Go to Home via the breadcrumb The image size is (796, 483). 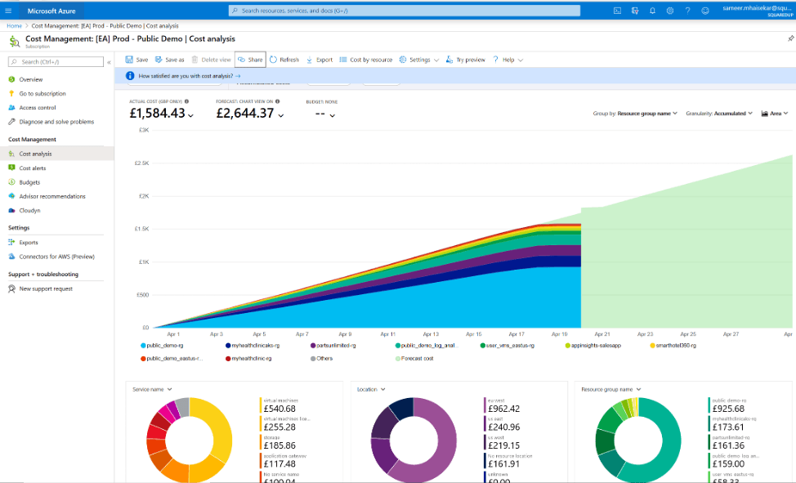click(14, 26)
